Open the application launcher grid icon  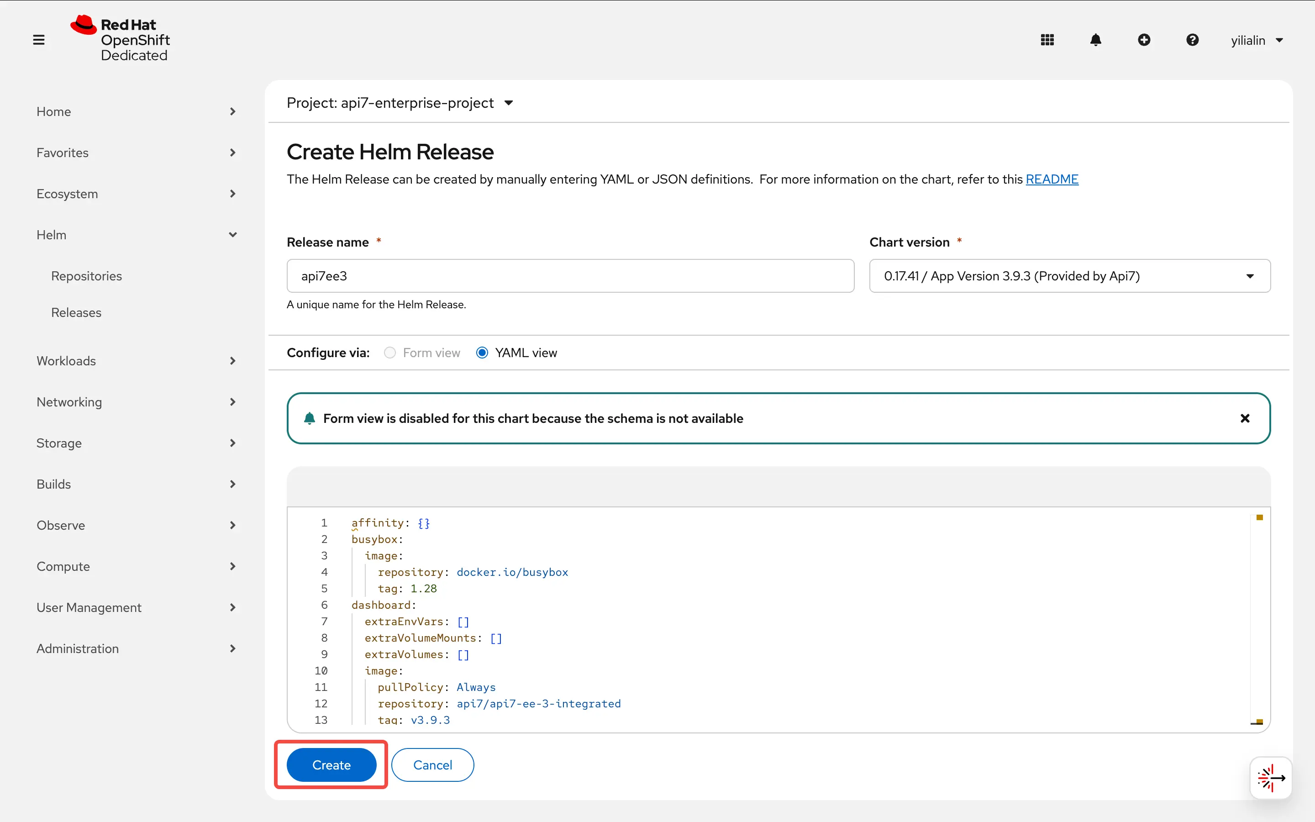(1047, 40)
